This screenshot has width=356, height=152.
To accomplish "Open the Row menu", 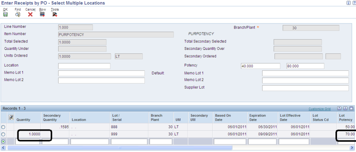I will (x=42, y=9).
